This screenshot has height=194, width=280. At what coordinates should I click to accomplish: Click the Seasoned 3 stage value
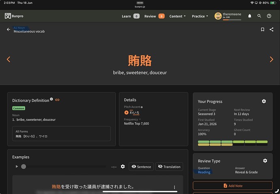[x=207, y=114]
